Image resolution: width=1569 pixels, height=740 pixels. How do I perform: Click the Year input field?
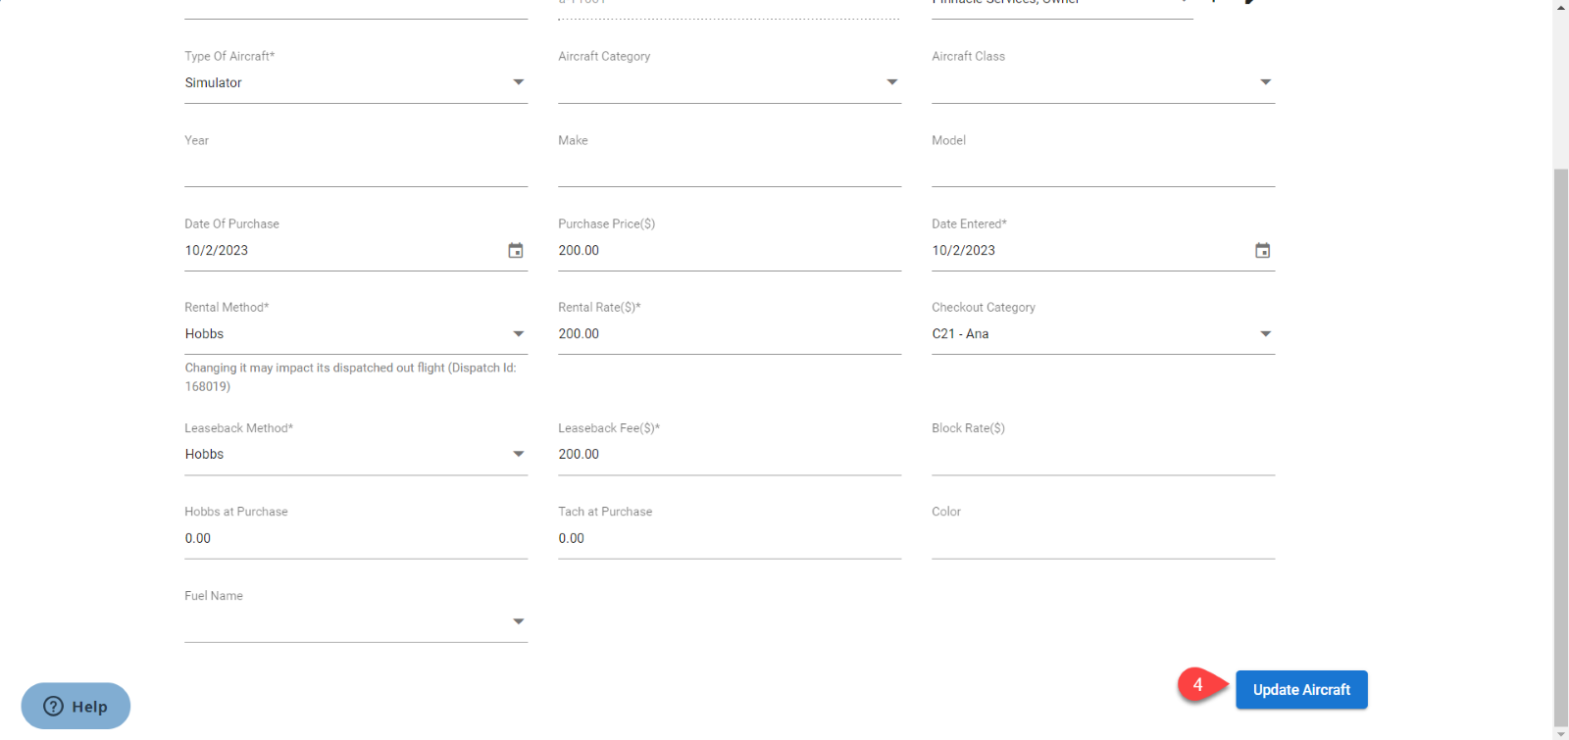(355, 168)
